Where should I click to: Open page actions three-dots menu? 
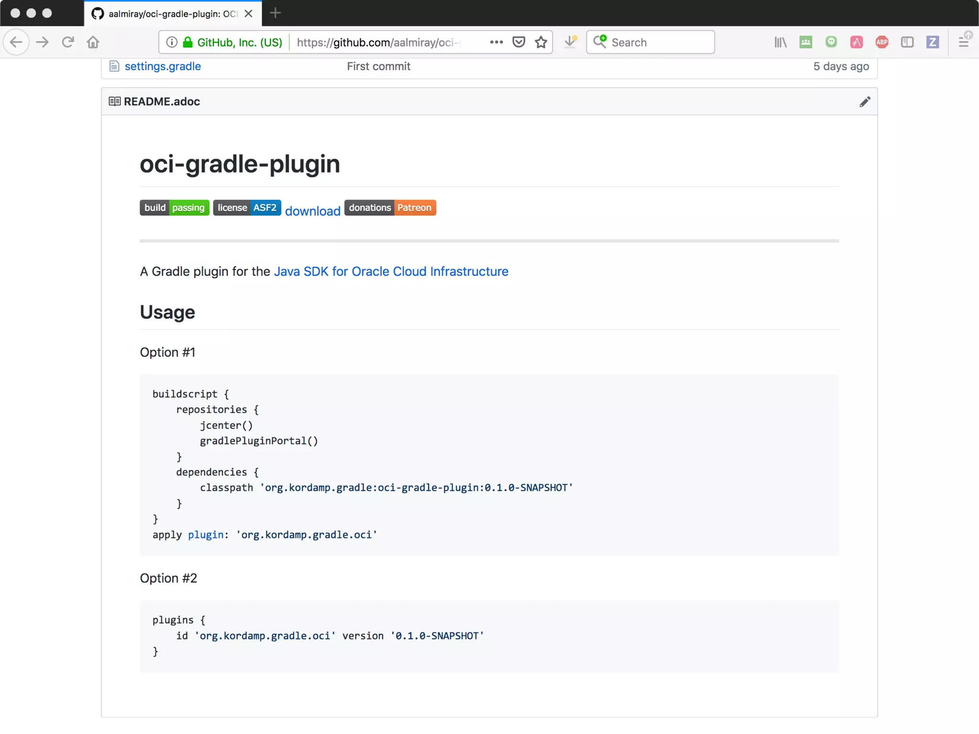pyautogui.click(x=496, y=42)
